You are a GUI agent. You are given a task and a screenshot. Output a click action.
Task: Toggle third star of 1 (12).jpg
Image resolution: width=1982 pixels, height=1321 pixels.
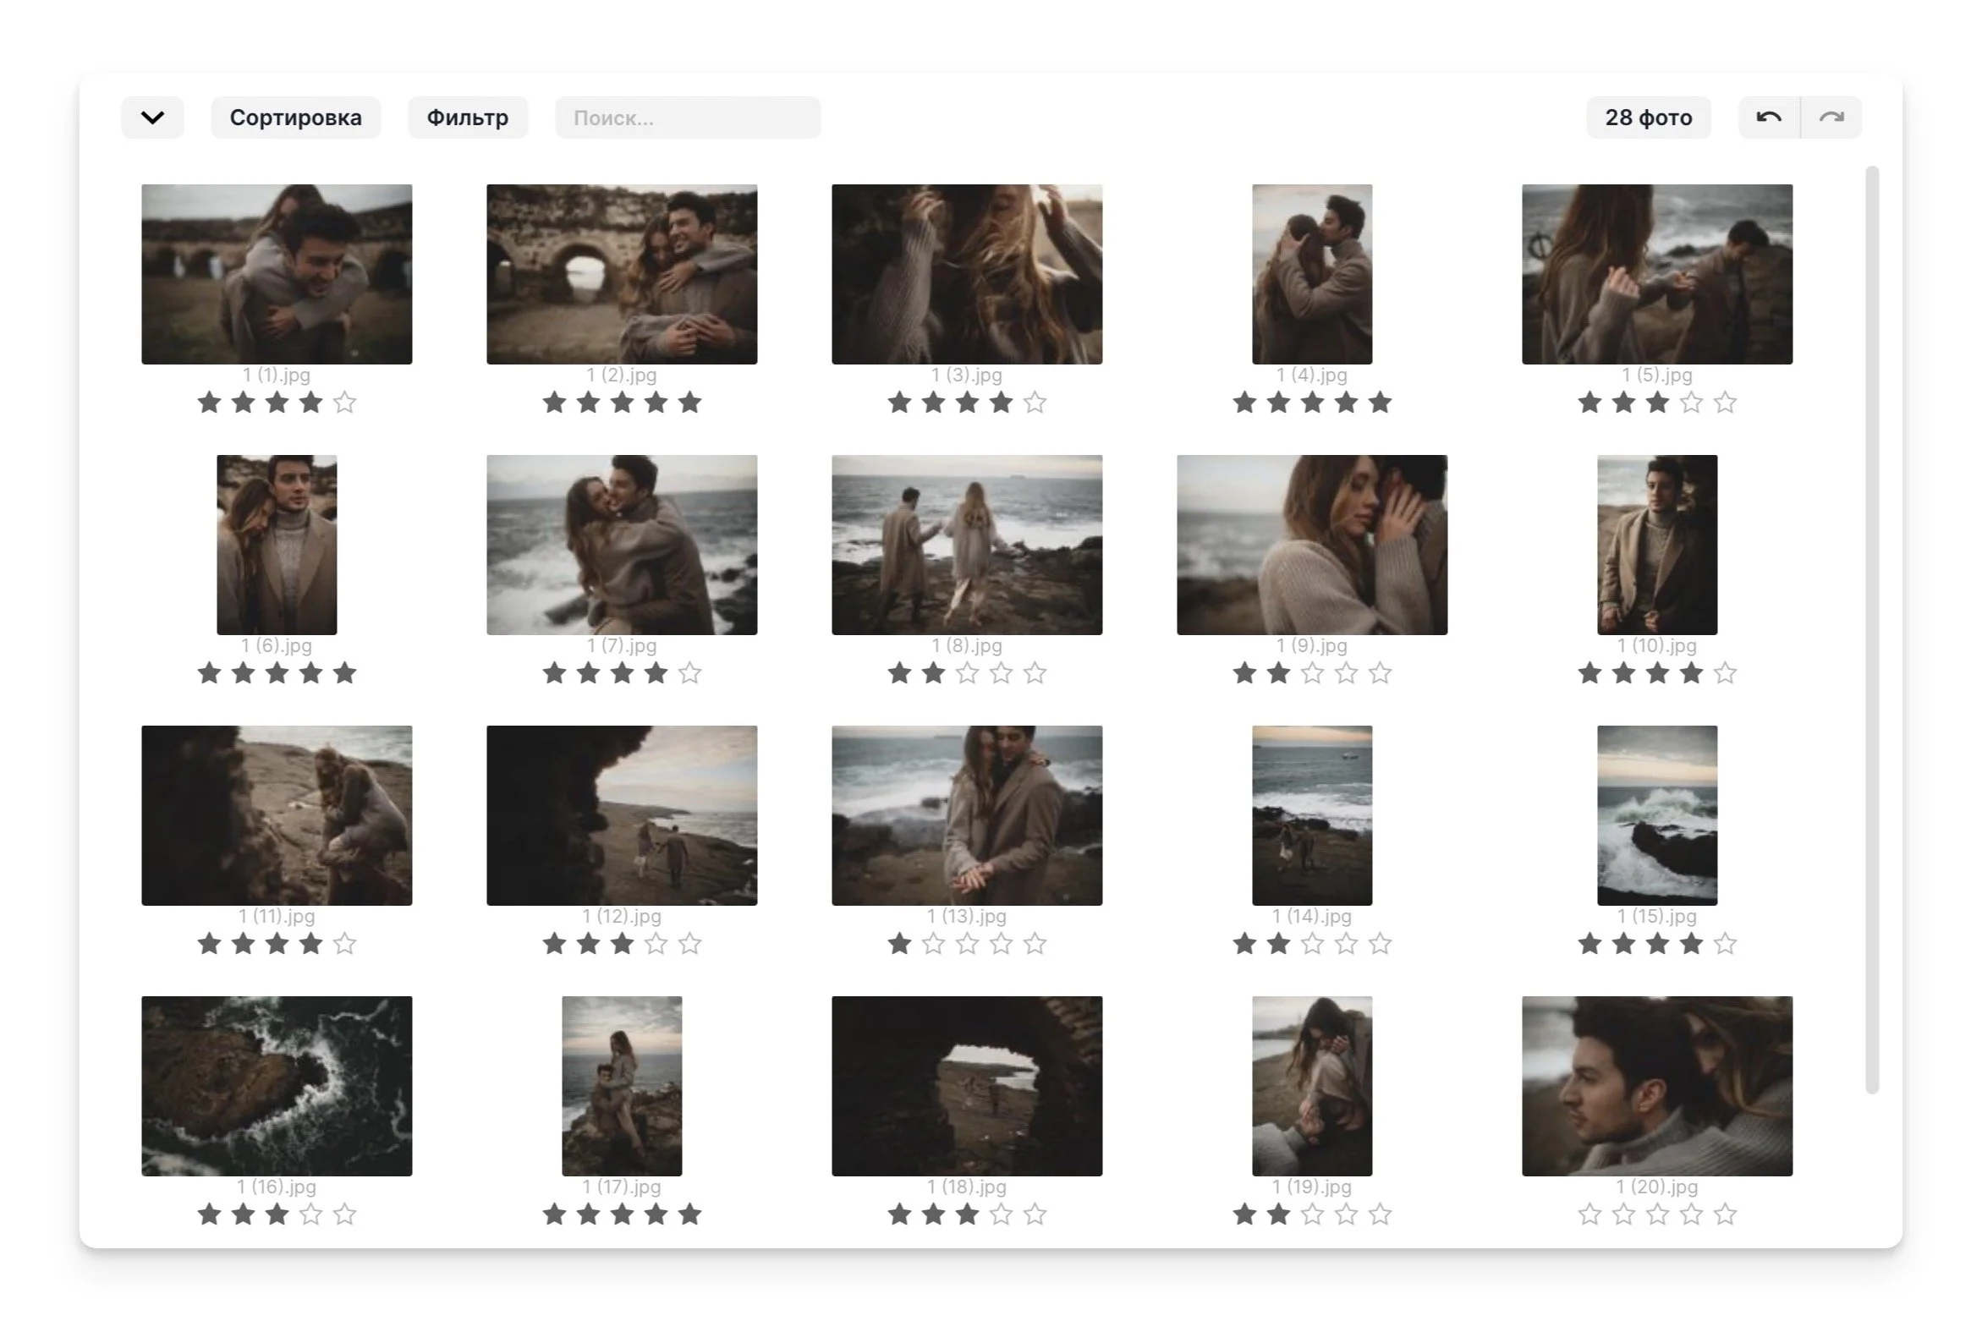point(622,944)
